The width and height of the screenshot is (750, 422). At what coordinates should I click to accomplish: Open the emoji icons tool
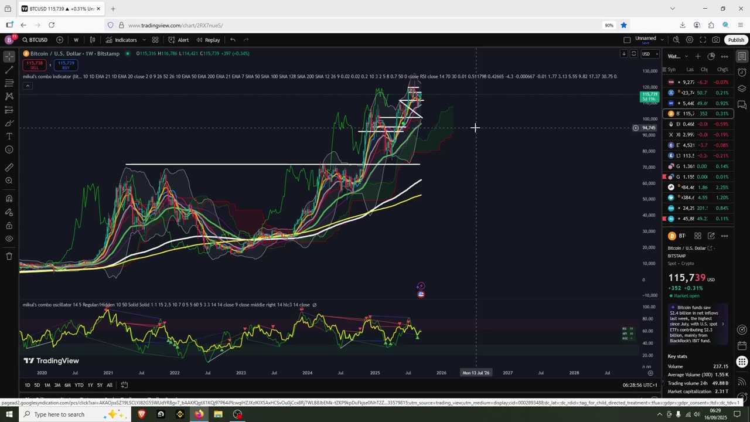click(x=9, y=149)
